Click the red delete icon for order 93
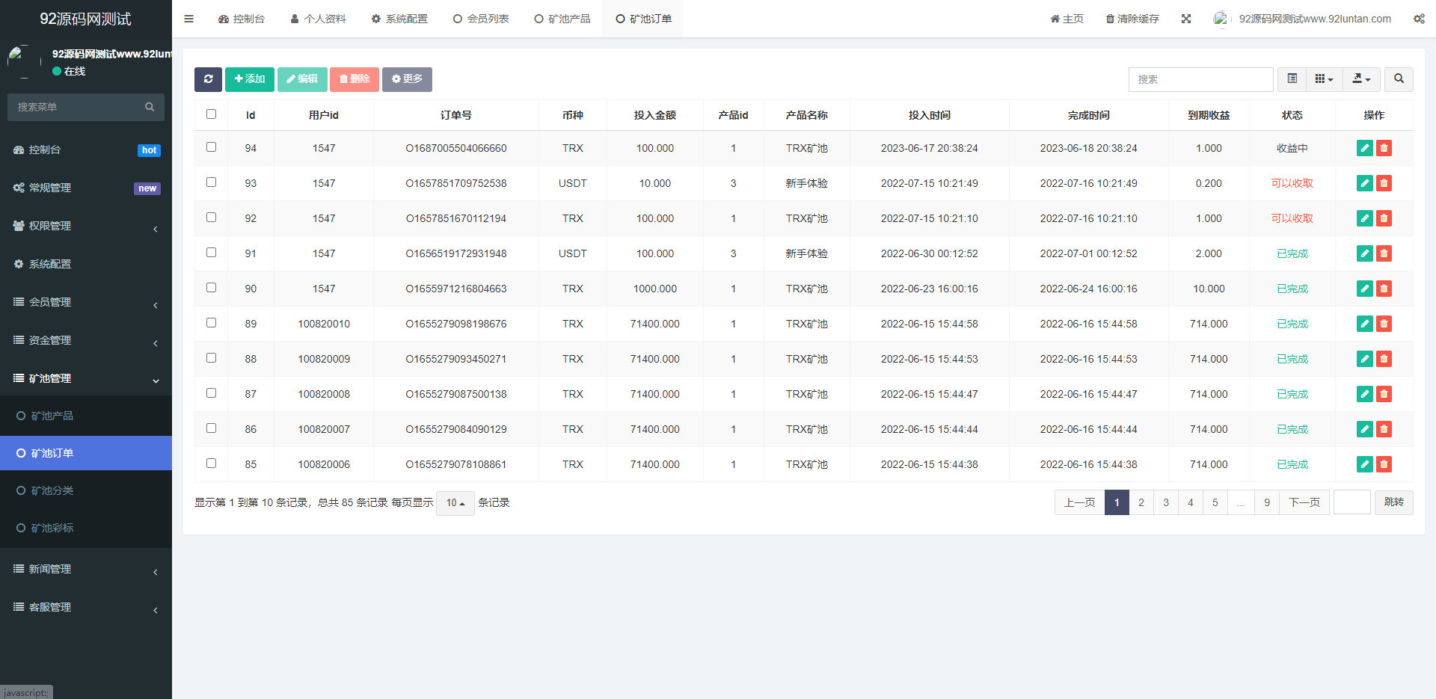The image size is (1436, 699). pos(1384,183)
